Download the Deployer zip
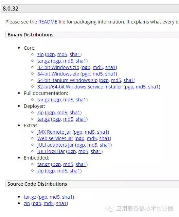Screen dimensions: 179x217 coord(40,113)
